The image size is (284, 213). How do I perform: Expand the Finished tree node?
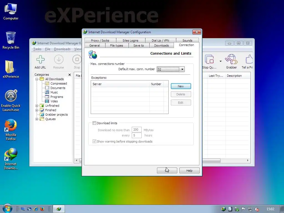(37, 110)
